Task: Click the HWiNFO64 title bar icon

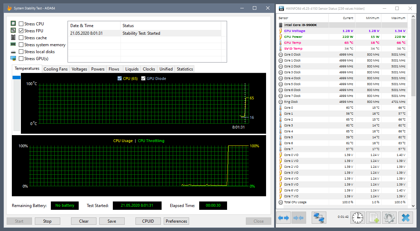Action: click(281, 8)
